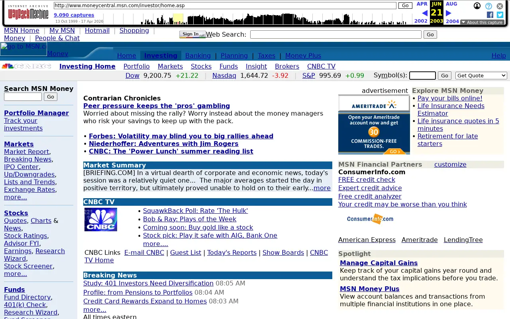The width and height of the screenshot is (510, 319).
Task: Open 'SquawkBack Poll: Rate The Hulk' link
Action: (195, 211)
